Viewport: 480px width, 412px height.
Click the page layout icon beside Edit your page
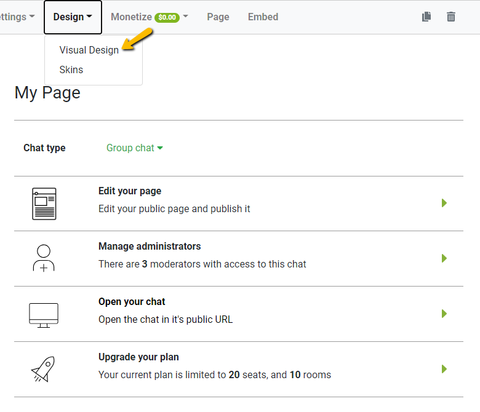click(44, 204)
